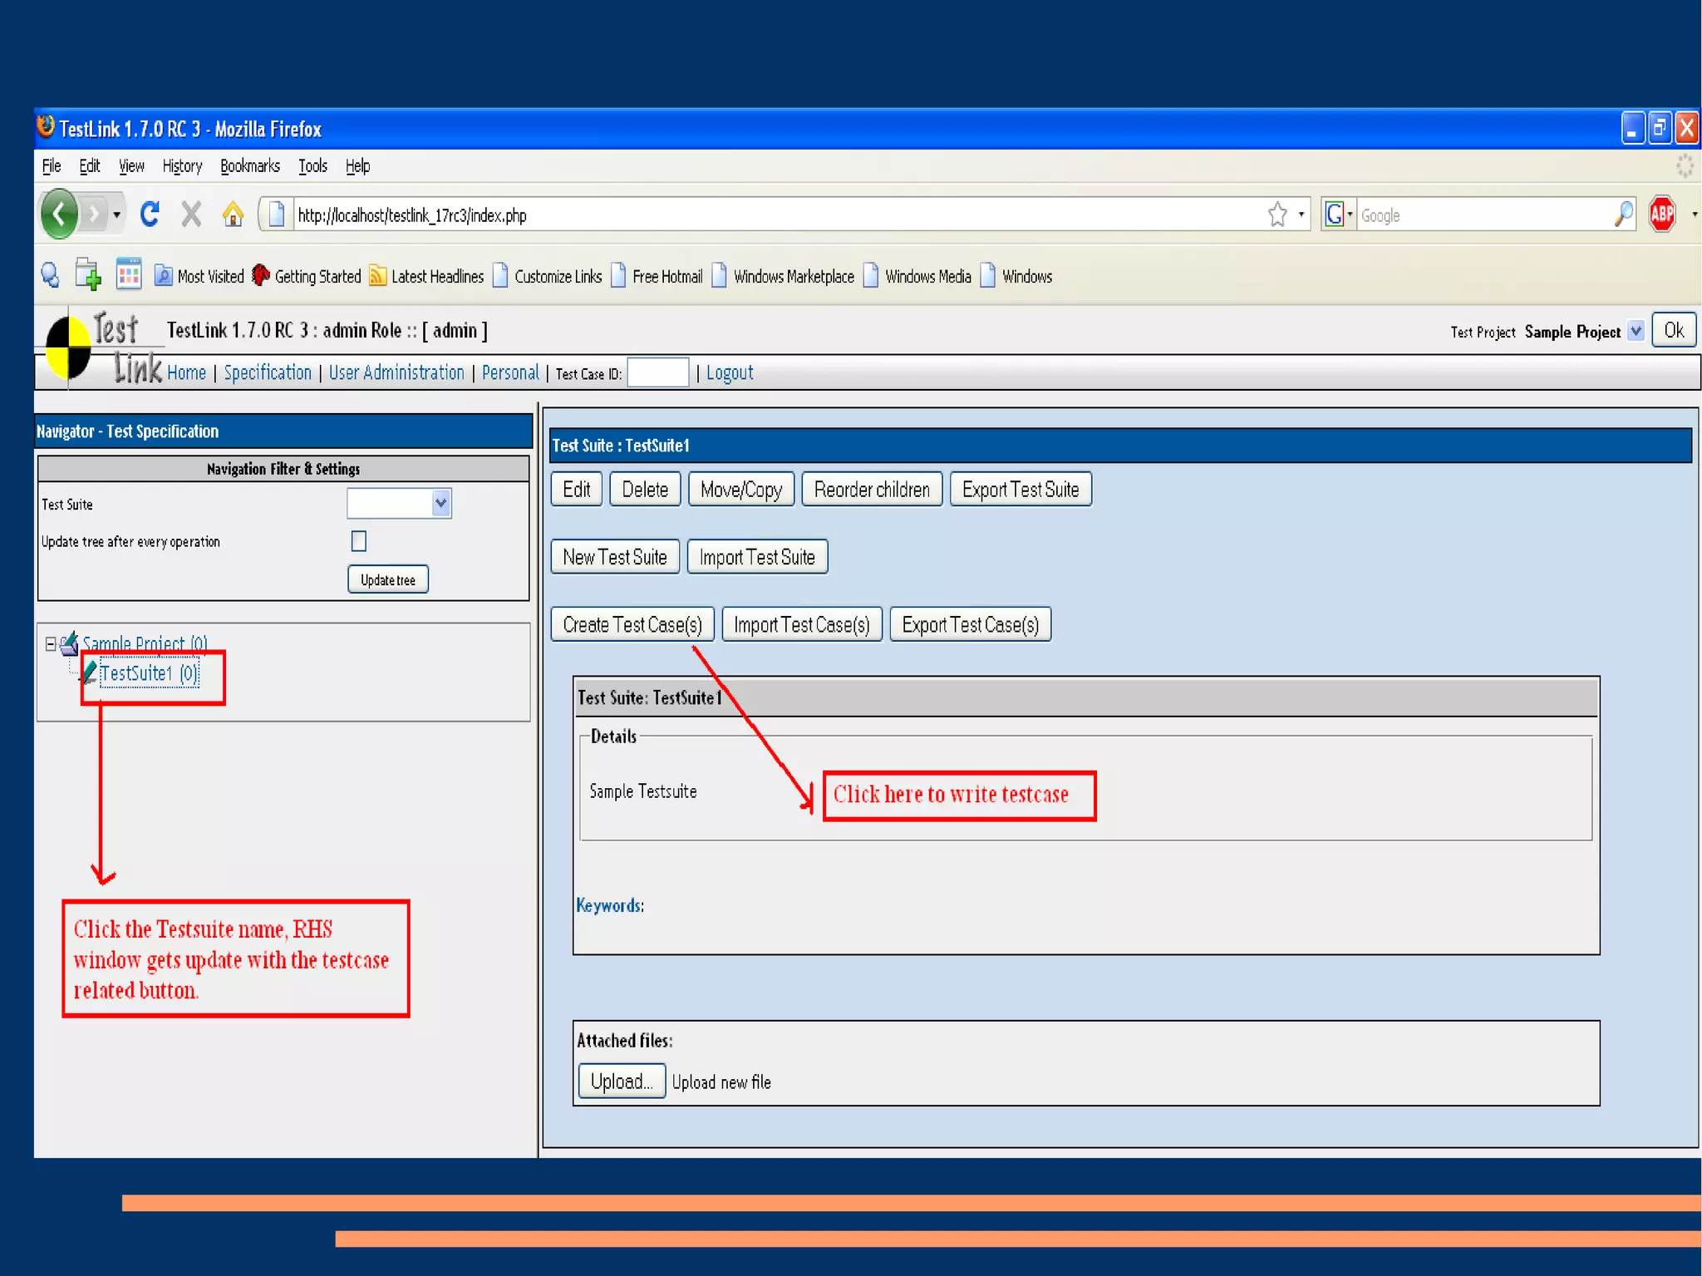This screenshot has width=1702, height=1276.
Task: Select Sample Project (0) in the tree
Action: [145, 643]
